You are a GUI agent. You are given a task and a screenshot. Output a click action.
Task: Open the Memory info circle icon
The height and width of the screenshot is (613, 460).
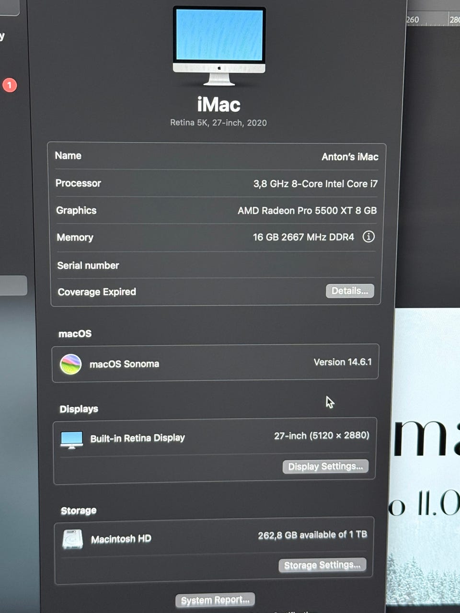click(x=368, y=237)
